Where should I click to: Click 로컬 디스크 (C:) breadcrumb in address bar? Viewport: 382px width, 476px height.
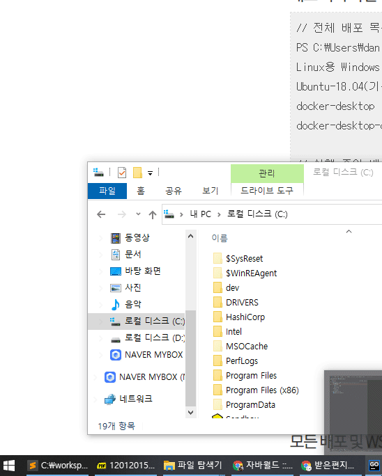tap(257, 214)
